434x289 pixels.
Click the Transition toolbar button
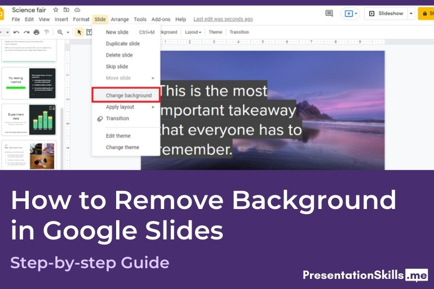click(239, 32)
